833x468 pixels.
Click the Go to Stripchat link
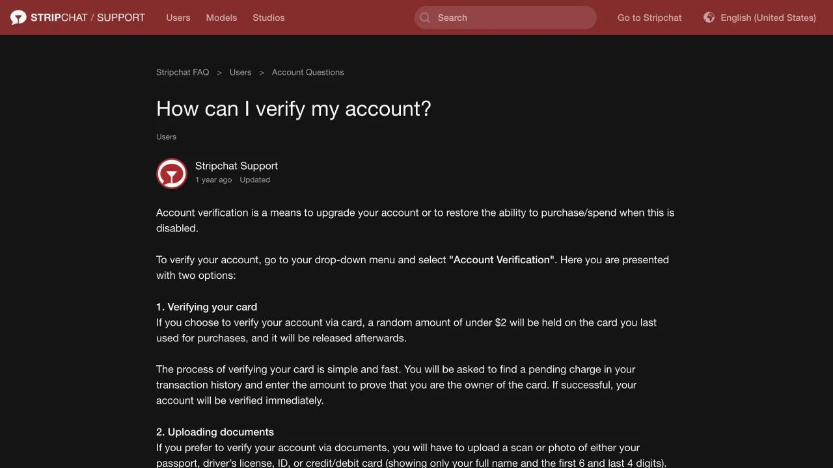649,18
